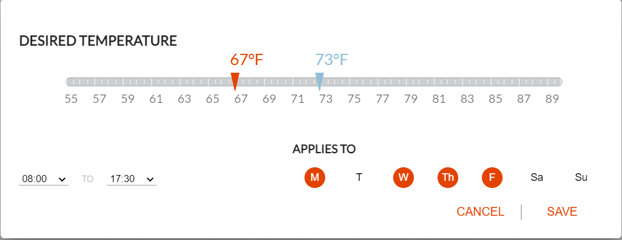Click the start time dropdown arrow
622x240 pixels.
coord(62,179)
